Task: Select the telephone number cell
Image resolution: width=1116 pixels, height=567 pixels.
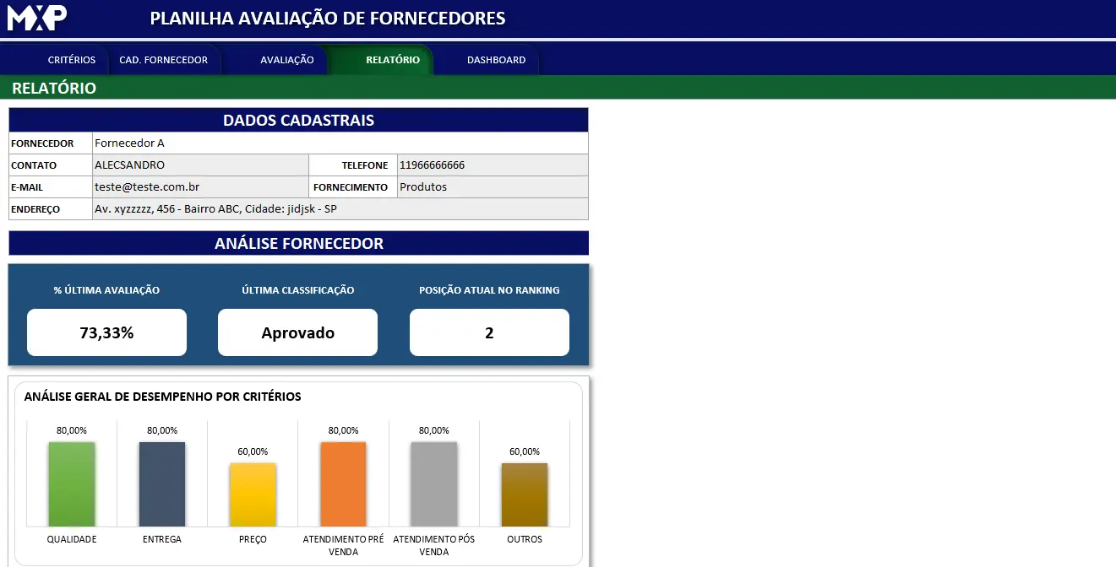Action: (x=492, y=165)
